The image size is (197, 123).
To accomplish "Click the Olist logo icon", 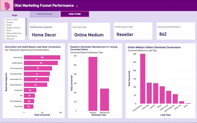I will point(7,5).
